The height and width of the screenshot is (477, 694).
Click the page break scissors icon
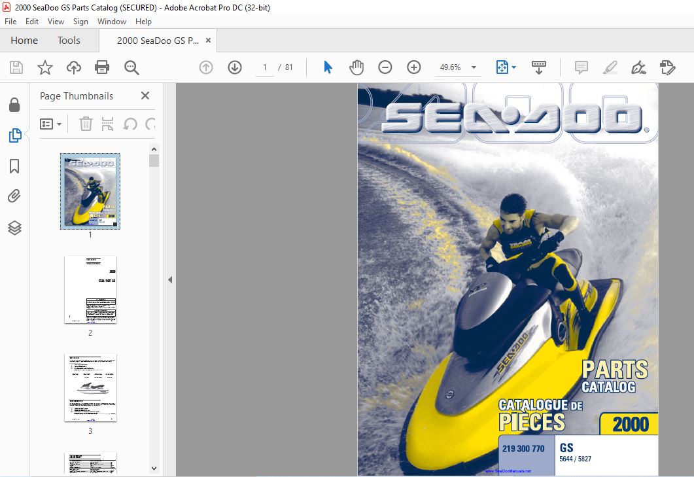pos(107,124)
